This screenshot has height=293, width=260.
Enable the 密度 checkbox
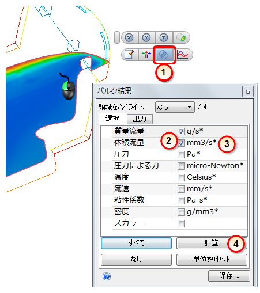[181, 212]
